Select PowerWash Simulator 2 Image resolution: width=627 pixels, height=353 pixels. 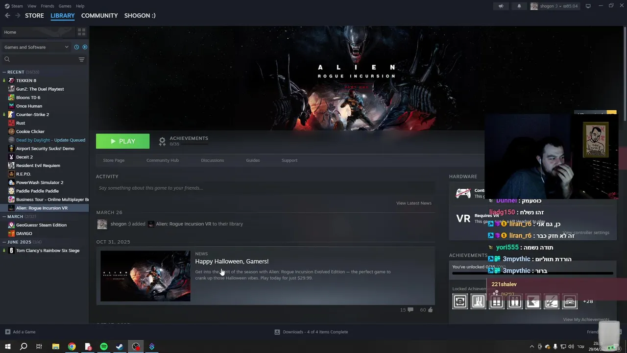pyautogui.click(x=39, y=182)
